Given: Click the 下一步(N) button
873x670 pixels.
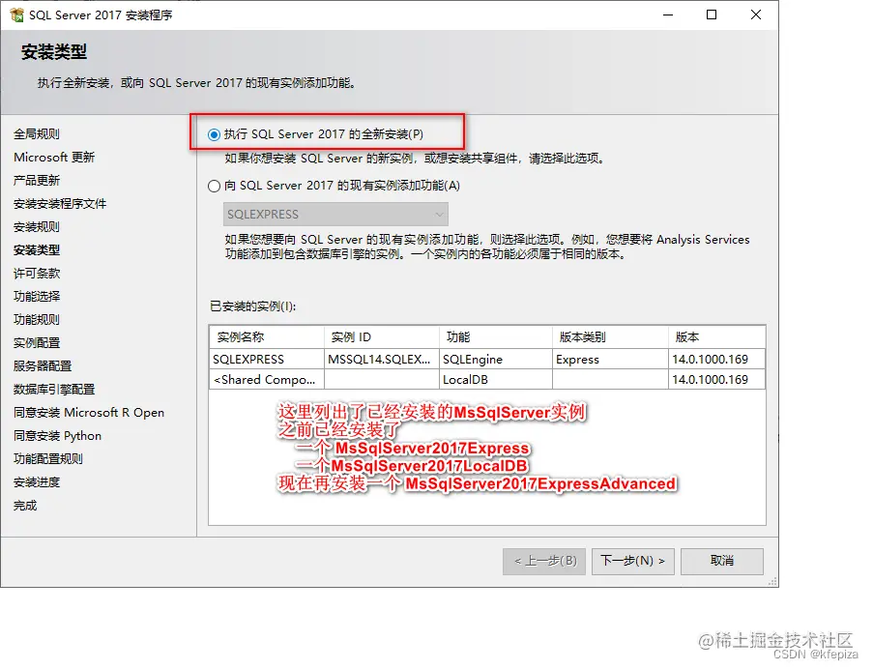Looking at the screenshot, I should (632, 561).
